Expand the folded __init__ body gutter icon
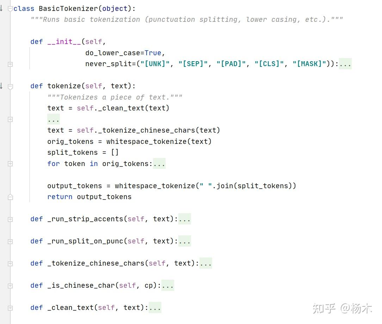The width and height of the screenshot is (382, 324). click(10, 64)
